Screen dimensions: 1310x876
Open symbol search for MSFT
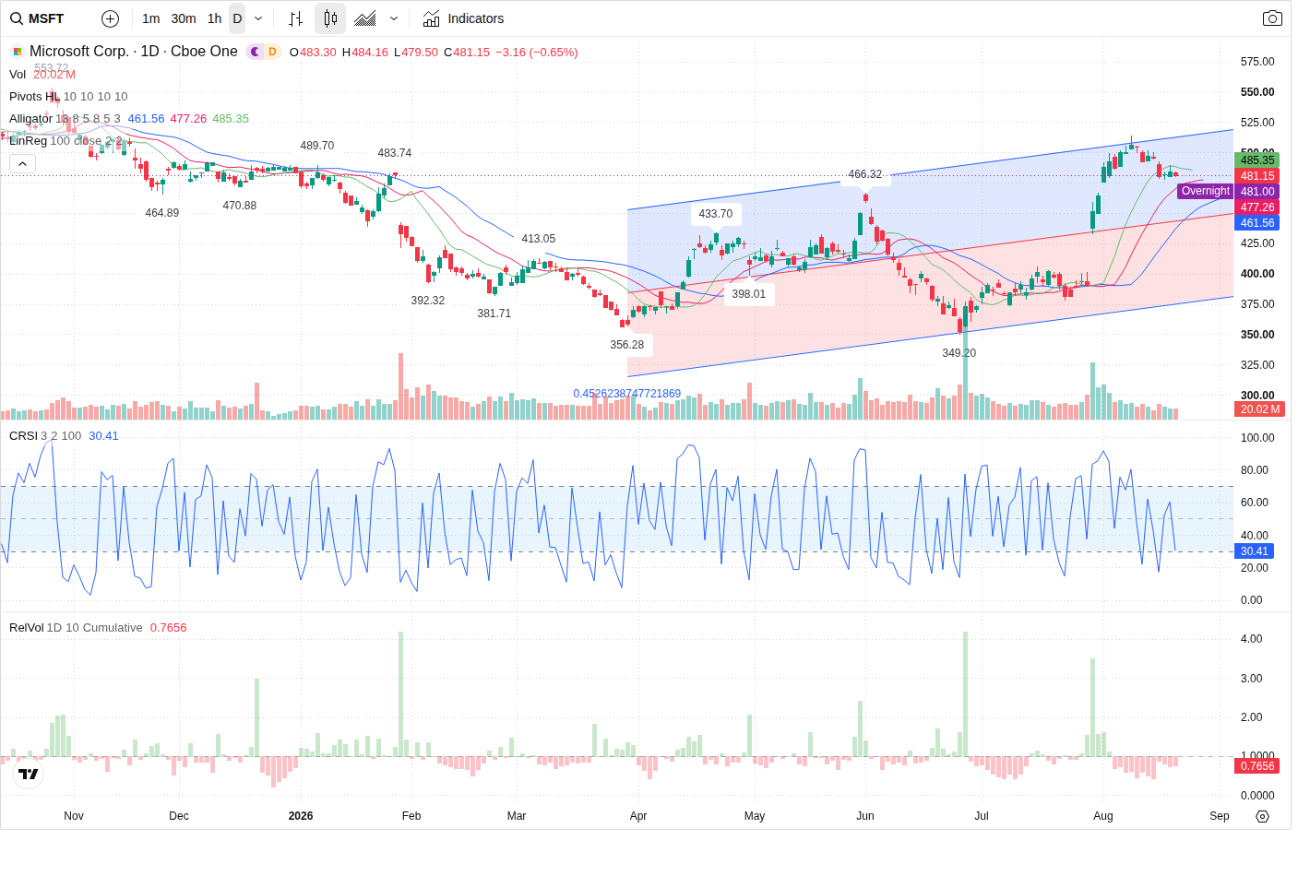[38, 18]
